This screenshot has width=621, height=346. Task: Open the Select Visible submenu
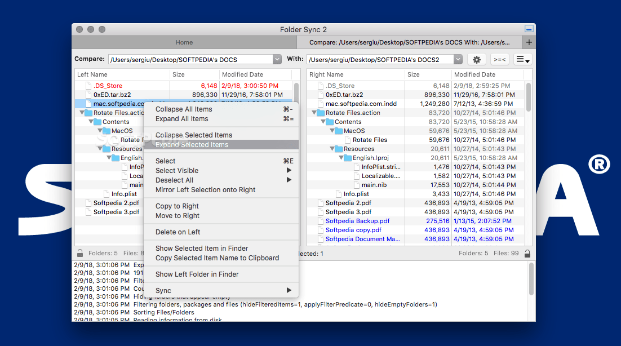click(221, 171)
